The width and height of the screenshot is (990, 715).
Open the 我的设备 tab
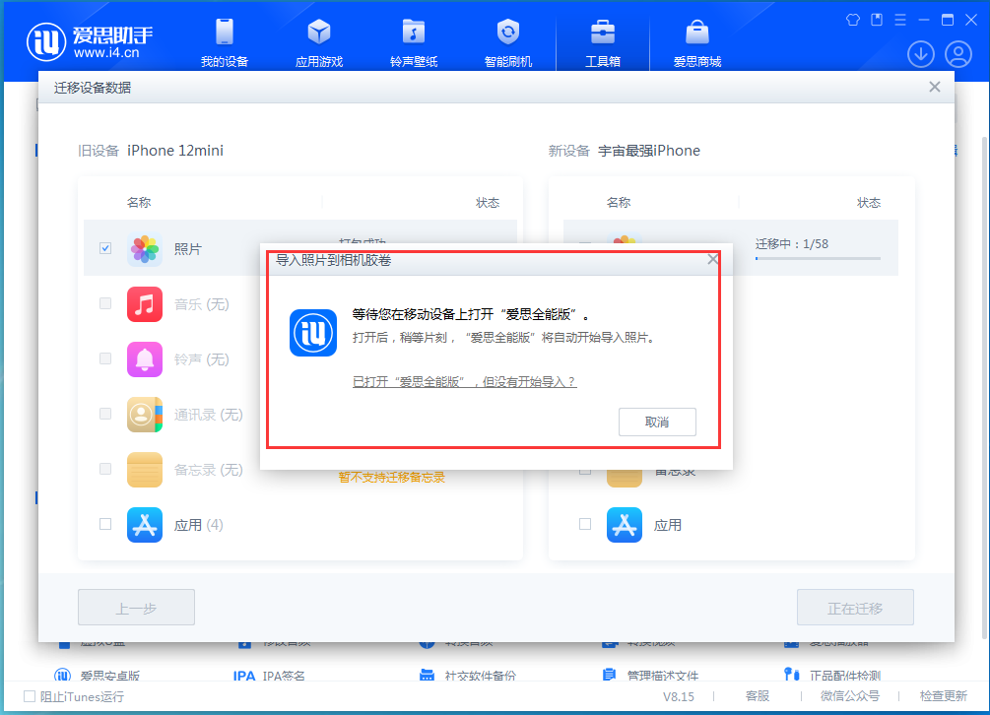(x=224, y=43)
